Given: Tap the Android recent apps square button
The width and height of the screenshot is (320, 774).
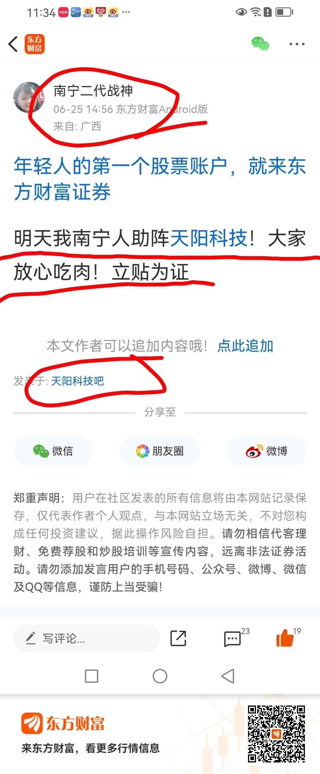Looking at the screenshot, I should coord(92,676).
